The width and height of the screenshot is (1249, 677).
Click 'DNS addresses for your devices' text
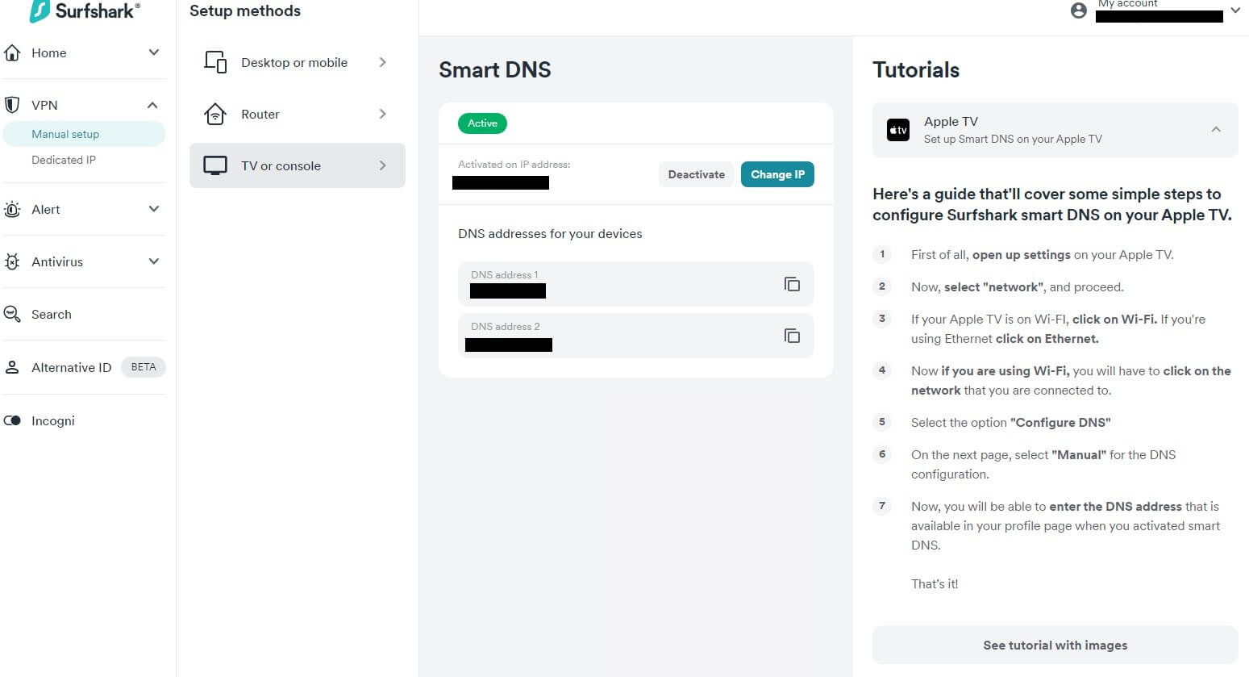550,233
